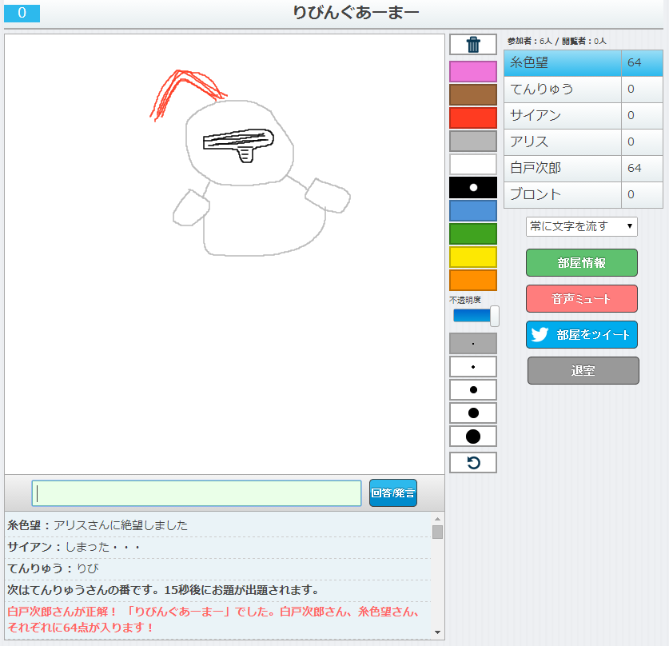Click the 回答/発言 submit button
This screenshot has width=669, height=646.
(393, 492)
